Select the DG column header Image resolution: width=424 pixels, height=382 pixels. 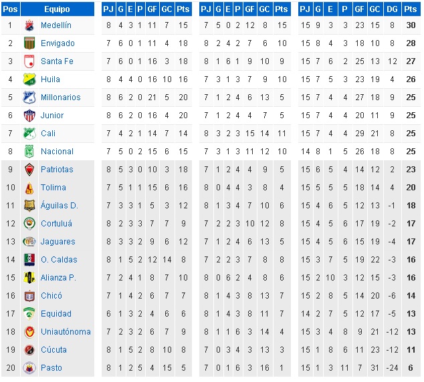coord(392,9)
